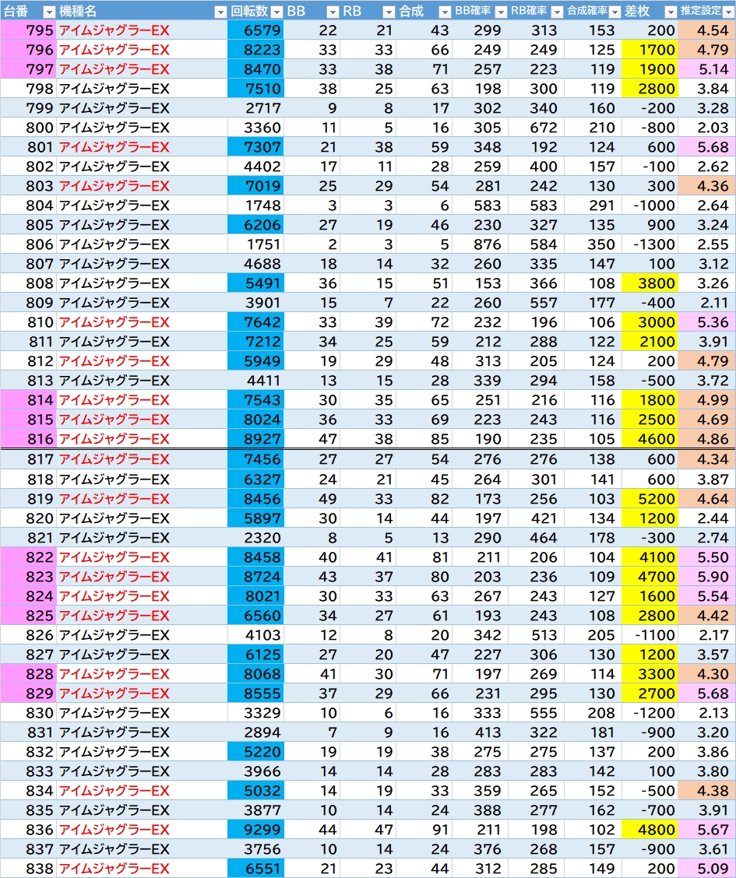Viewport: 736px width, 878px height.
Task: Open the BB確率 column filter dropdown
Action: coord(502,11)
